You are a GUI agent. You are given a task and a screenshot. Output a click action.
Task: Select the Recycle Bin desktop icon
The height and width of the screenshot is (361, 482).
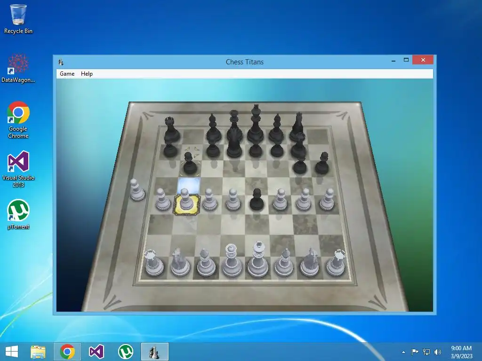tap(18, 19)
